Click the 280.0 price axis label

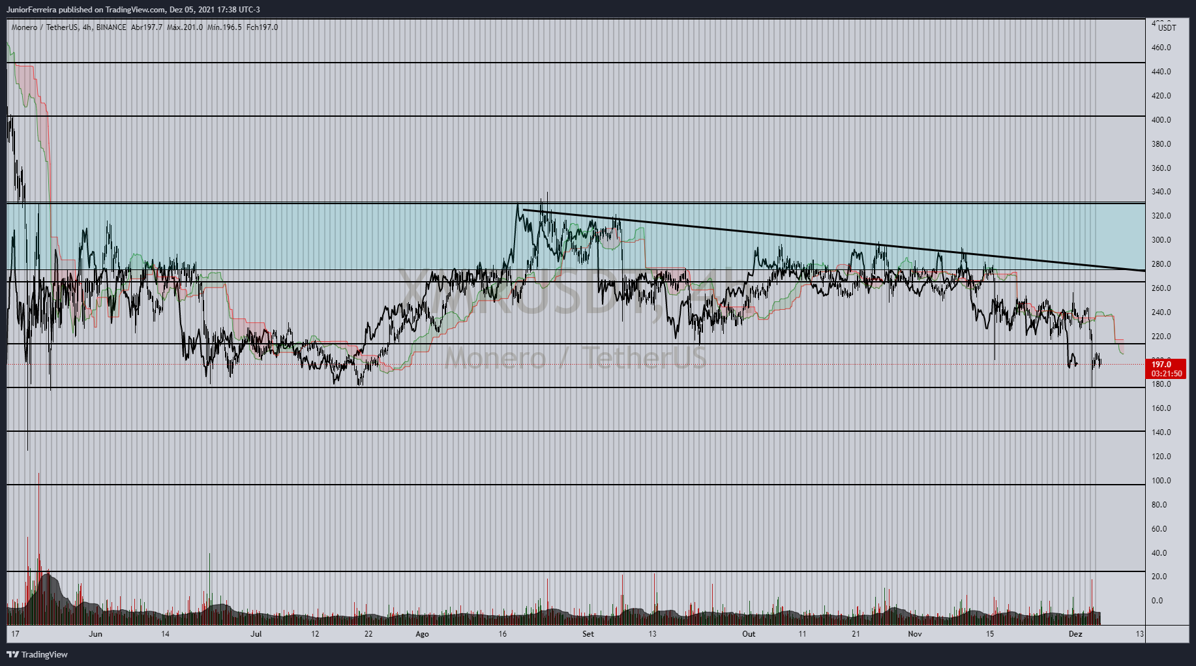(x=1161, y=264)
